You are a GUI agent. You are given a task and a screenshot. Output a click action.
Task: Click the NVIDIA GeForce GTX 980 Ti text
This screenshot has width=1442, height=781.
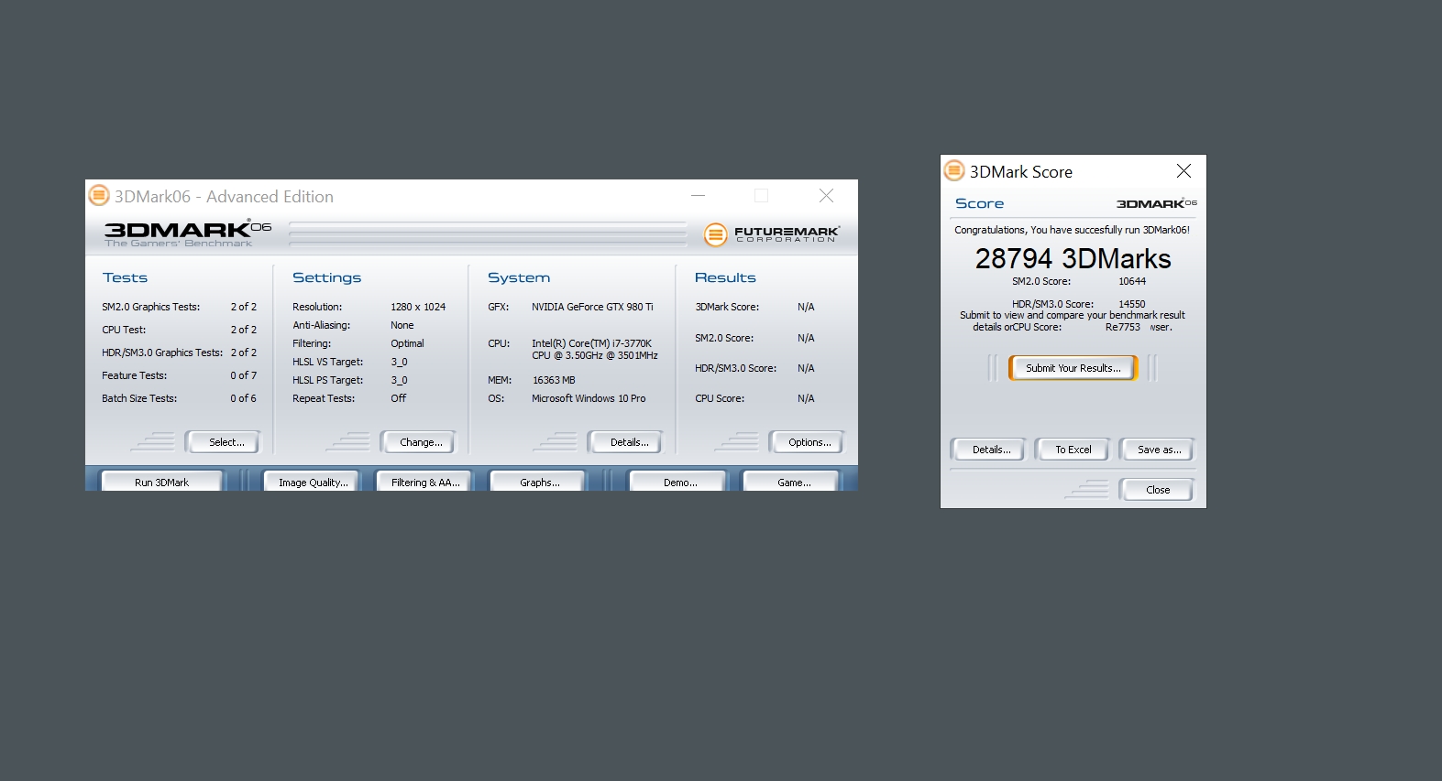592,307
